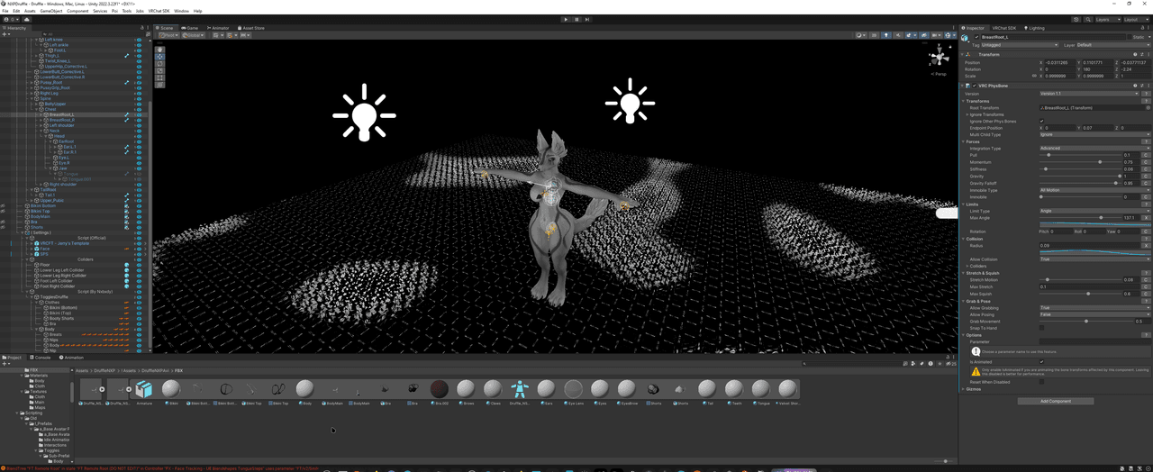
Task: Toggle the Static checkbox
Action: point(1129,37)
